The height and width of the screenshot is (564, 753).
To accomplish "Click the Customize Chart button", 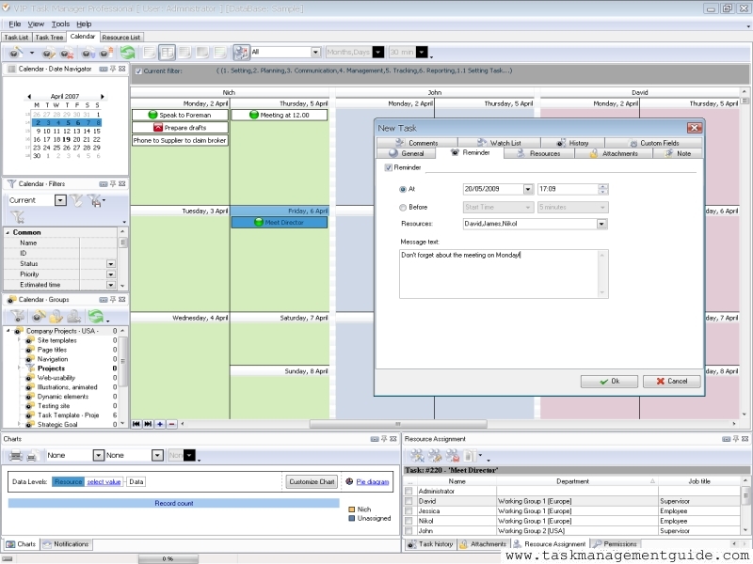I will pyautogui.click(x=312, y=481).
